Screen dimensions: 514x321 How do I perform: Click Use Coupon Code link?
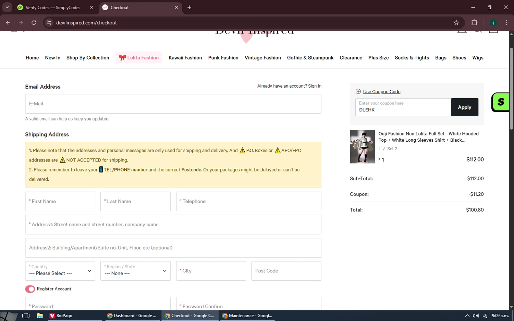click(382, 91)
